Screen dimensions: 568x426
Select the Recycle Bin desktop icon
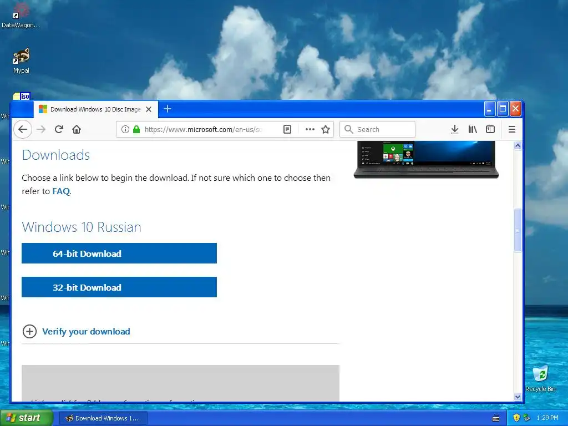540,378
